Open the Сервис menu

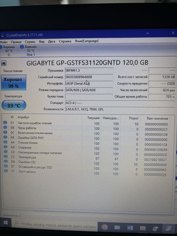pyautogui.click(x=30, y=42)
